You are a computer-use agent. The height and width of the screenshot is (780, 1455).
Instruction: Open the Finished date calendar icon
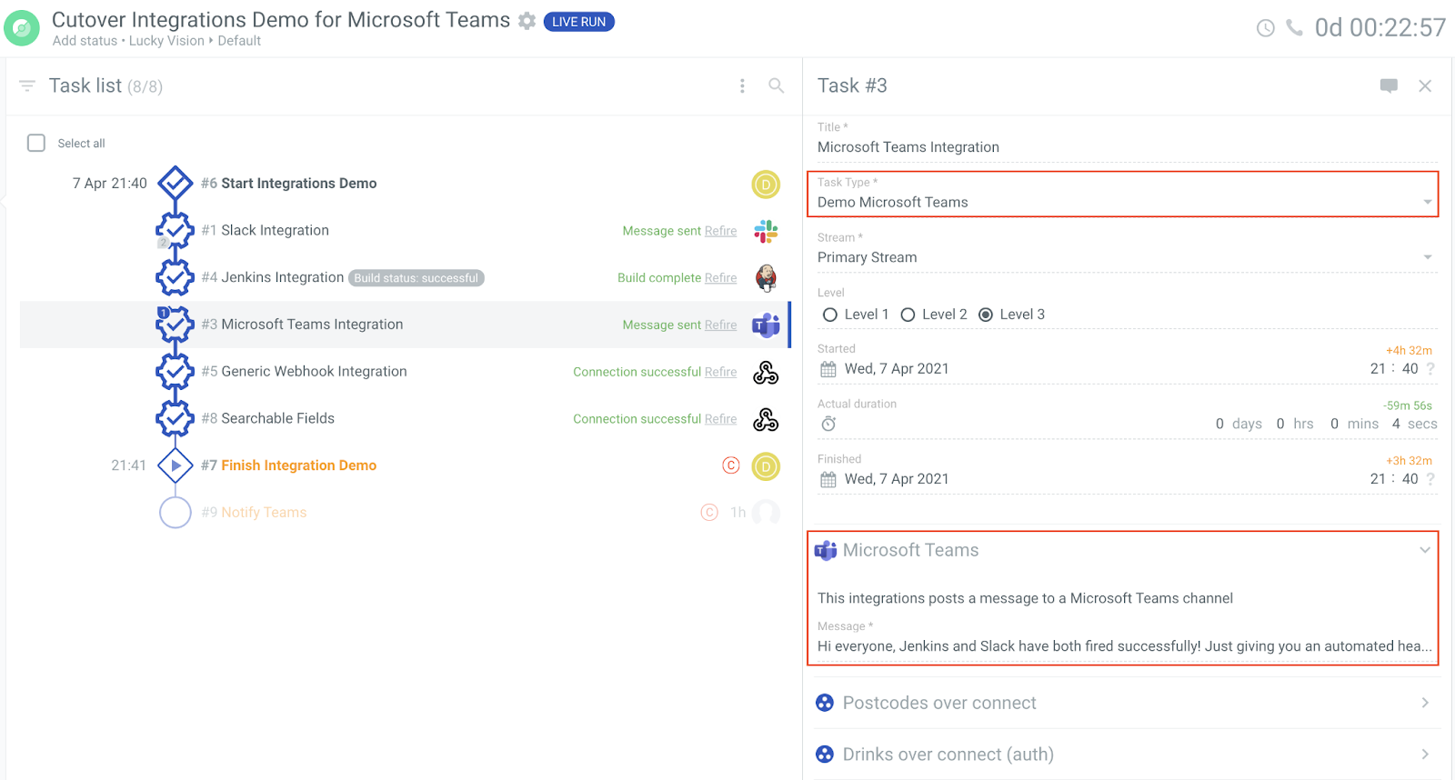[828, 479]
